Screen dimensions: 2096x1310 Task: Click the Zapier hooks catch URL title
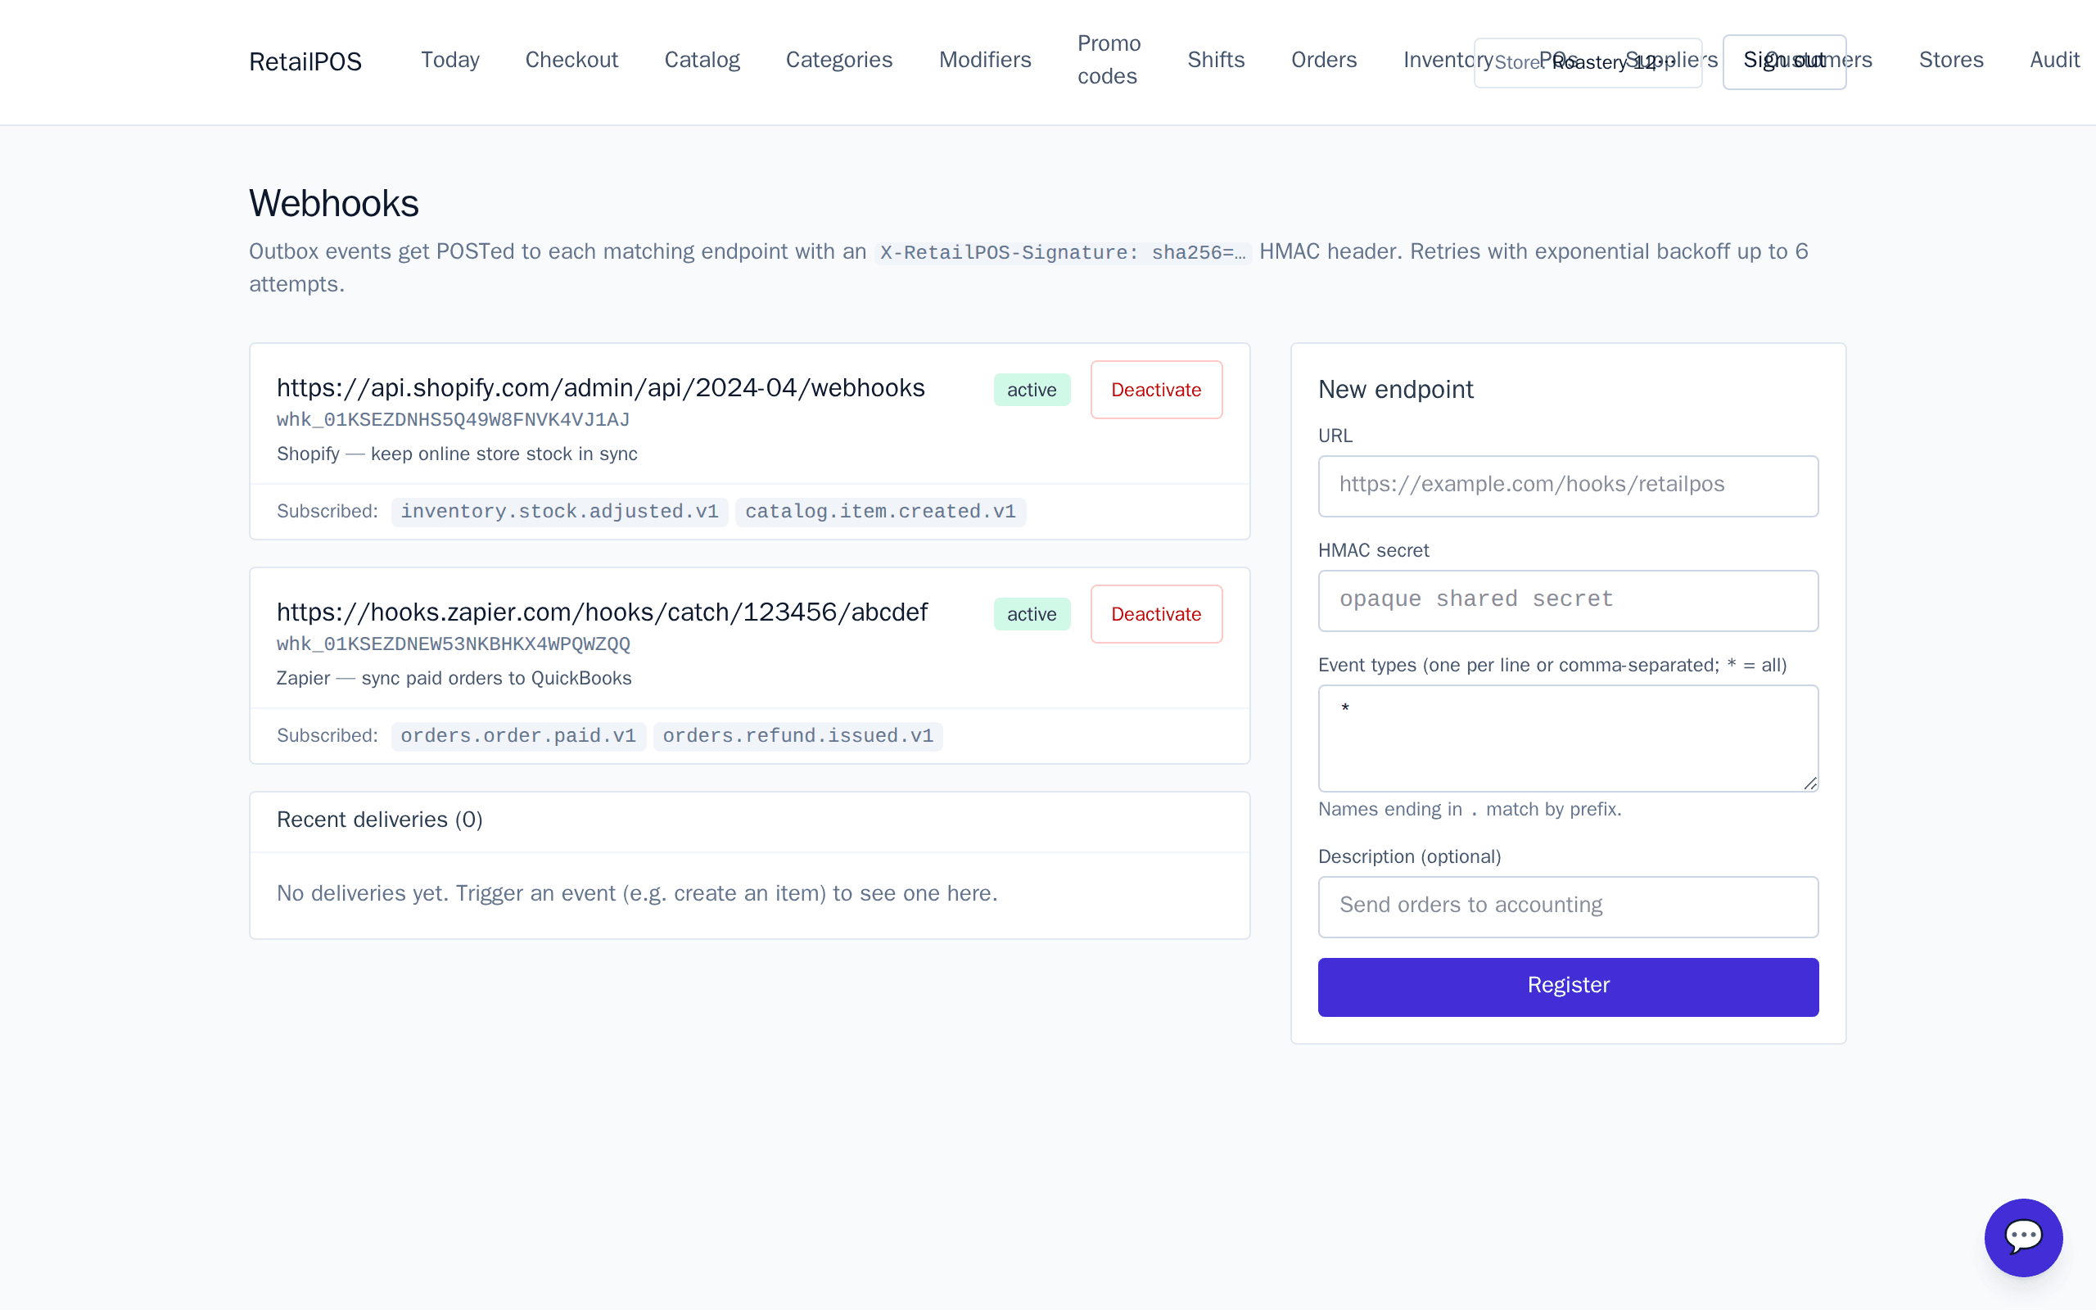point(602,612)
